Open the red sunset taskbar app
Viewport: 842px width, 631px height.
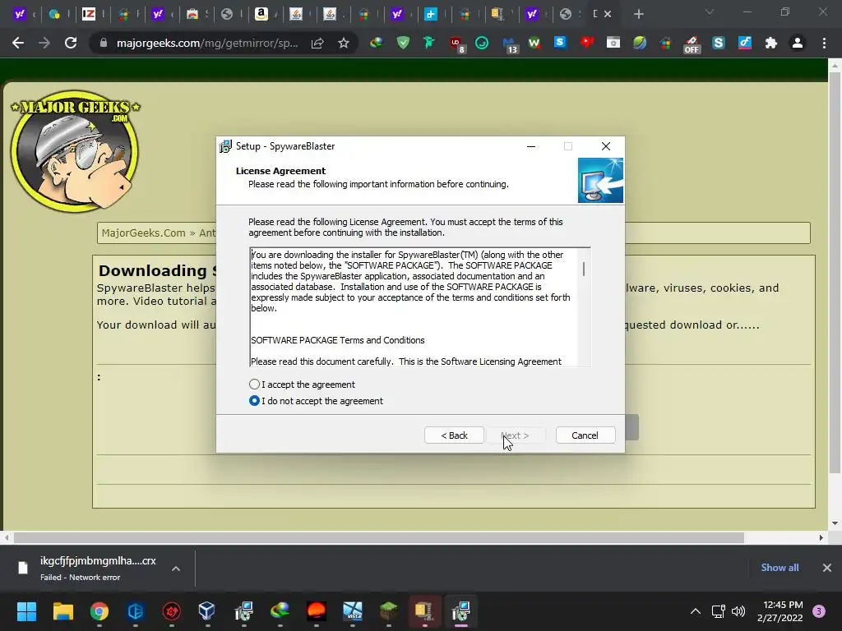[x=317, y=611]
